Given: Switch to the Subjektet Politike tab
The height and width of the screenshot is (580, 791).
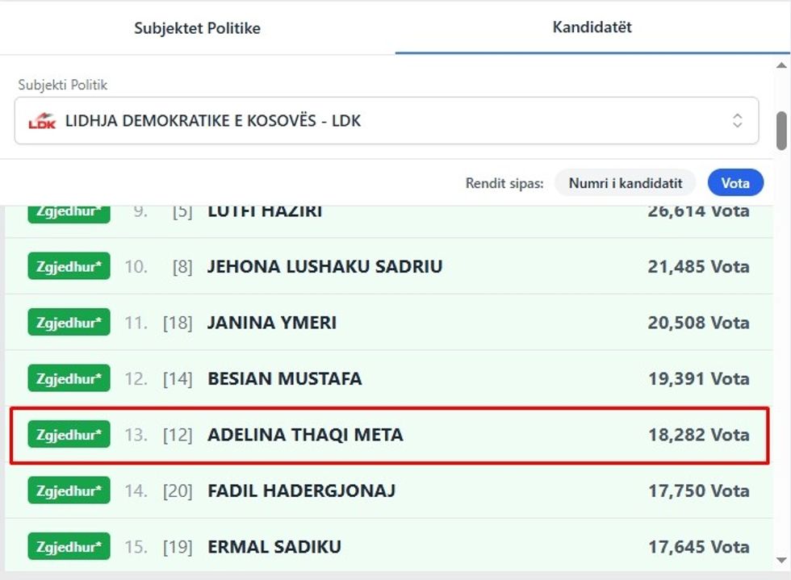Looking at the screenshot, I should pyautogui.click(x=197, y=28).
